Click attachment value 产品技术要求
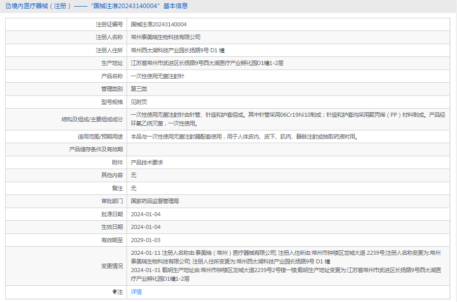 [x=147, y=162]
